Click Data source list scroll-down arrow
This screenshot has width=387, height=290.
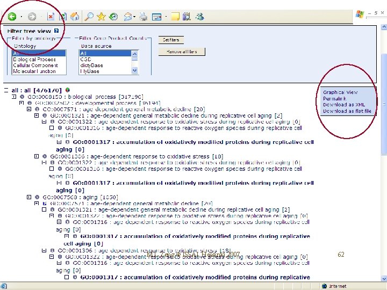click(x=134, y=71)
